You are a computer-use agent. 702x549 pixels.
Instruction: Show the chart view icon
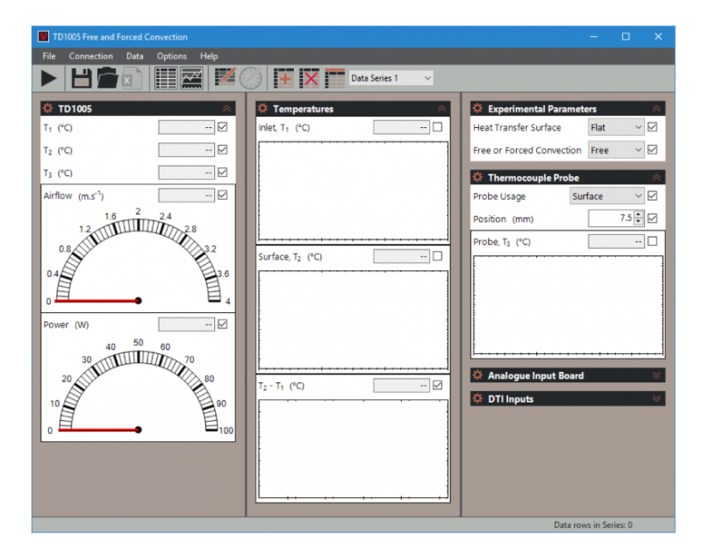click(191, 78)
